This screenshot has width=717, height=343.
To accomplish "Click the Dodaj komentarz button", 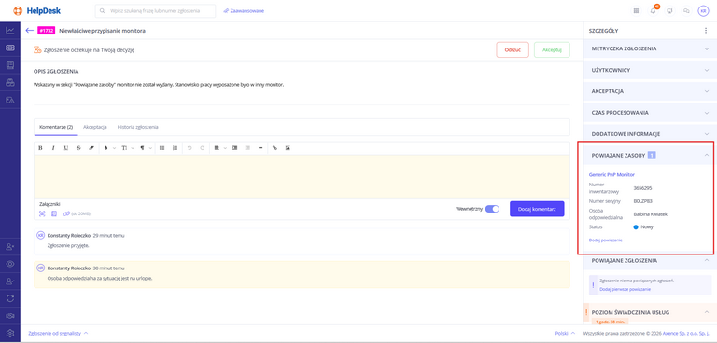I will click(537, 209).
